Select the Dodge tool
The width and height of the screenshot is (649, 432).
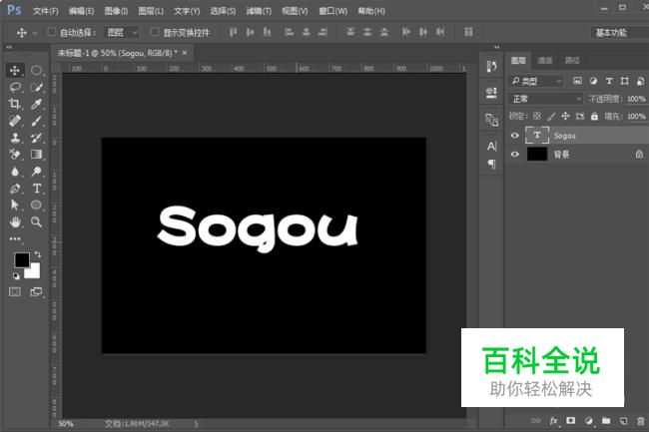point(36,172)
